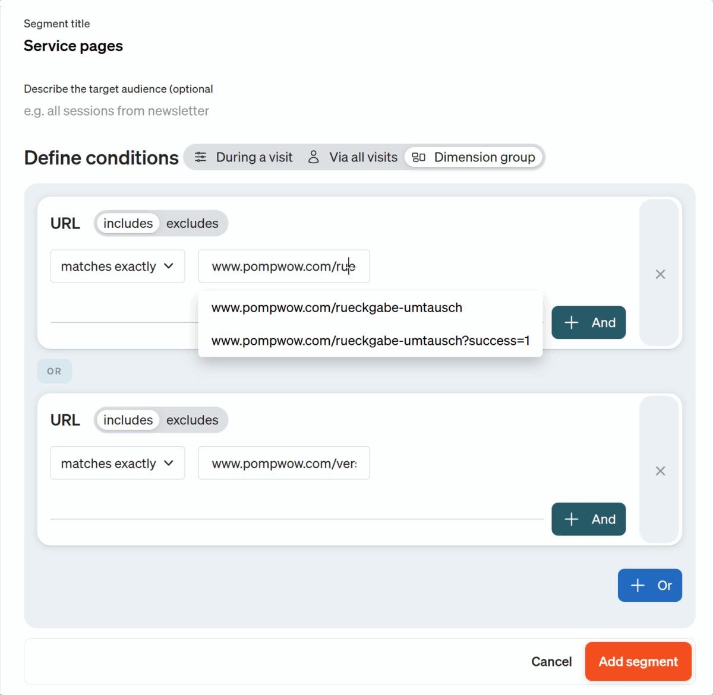
Task: Click the Add segment button
Action: pyautogui.click(x=638, y=661)
